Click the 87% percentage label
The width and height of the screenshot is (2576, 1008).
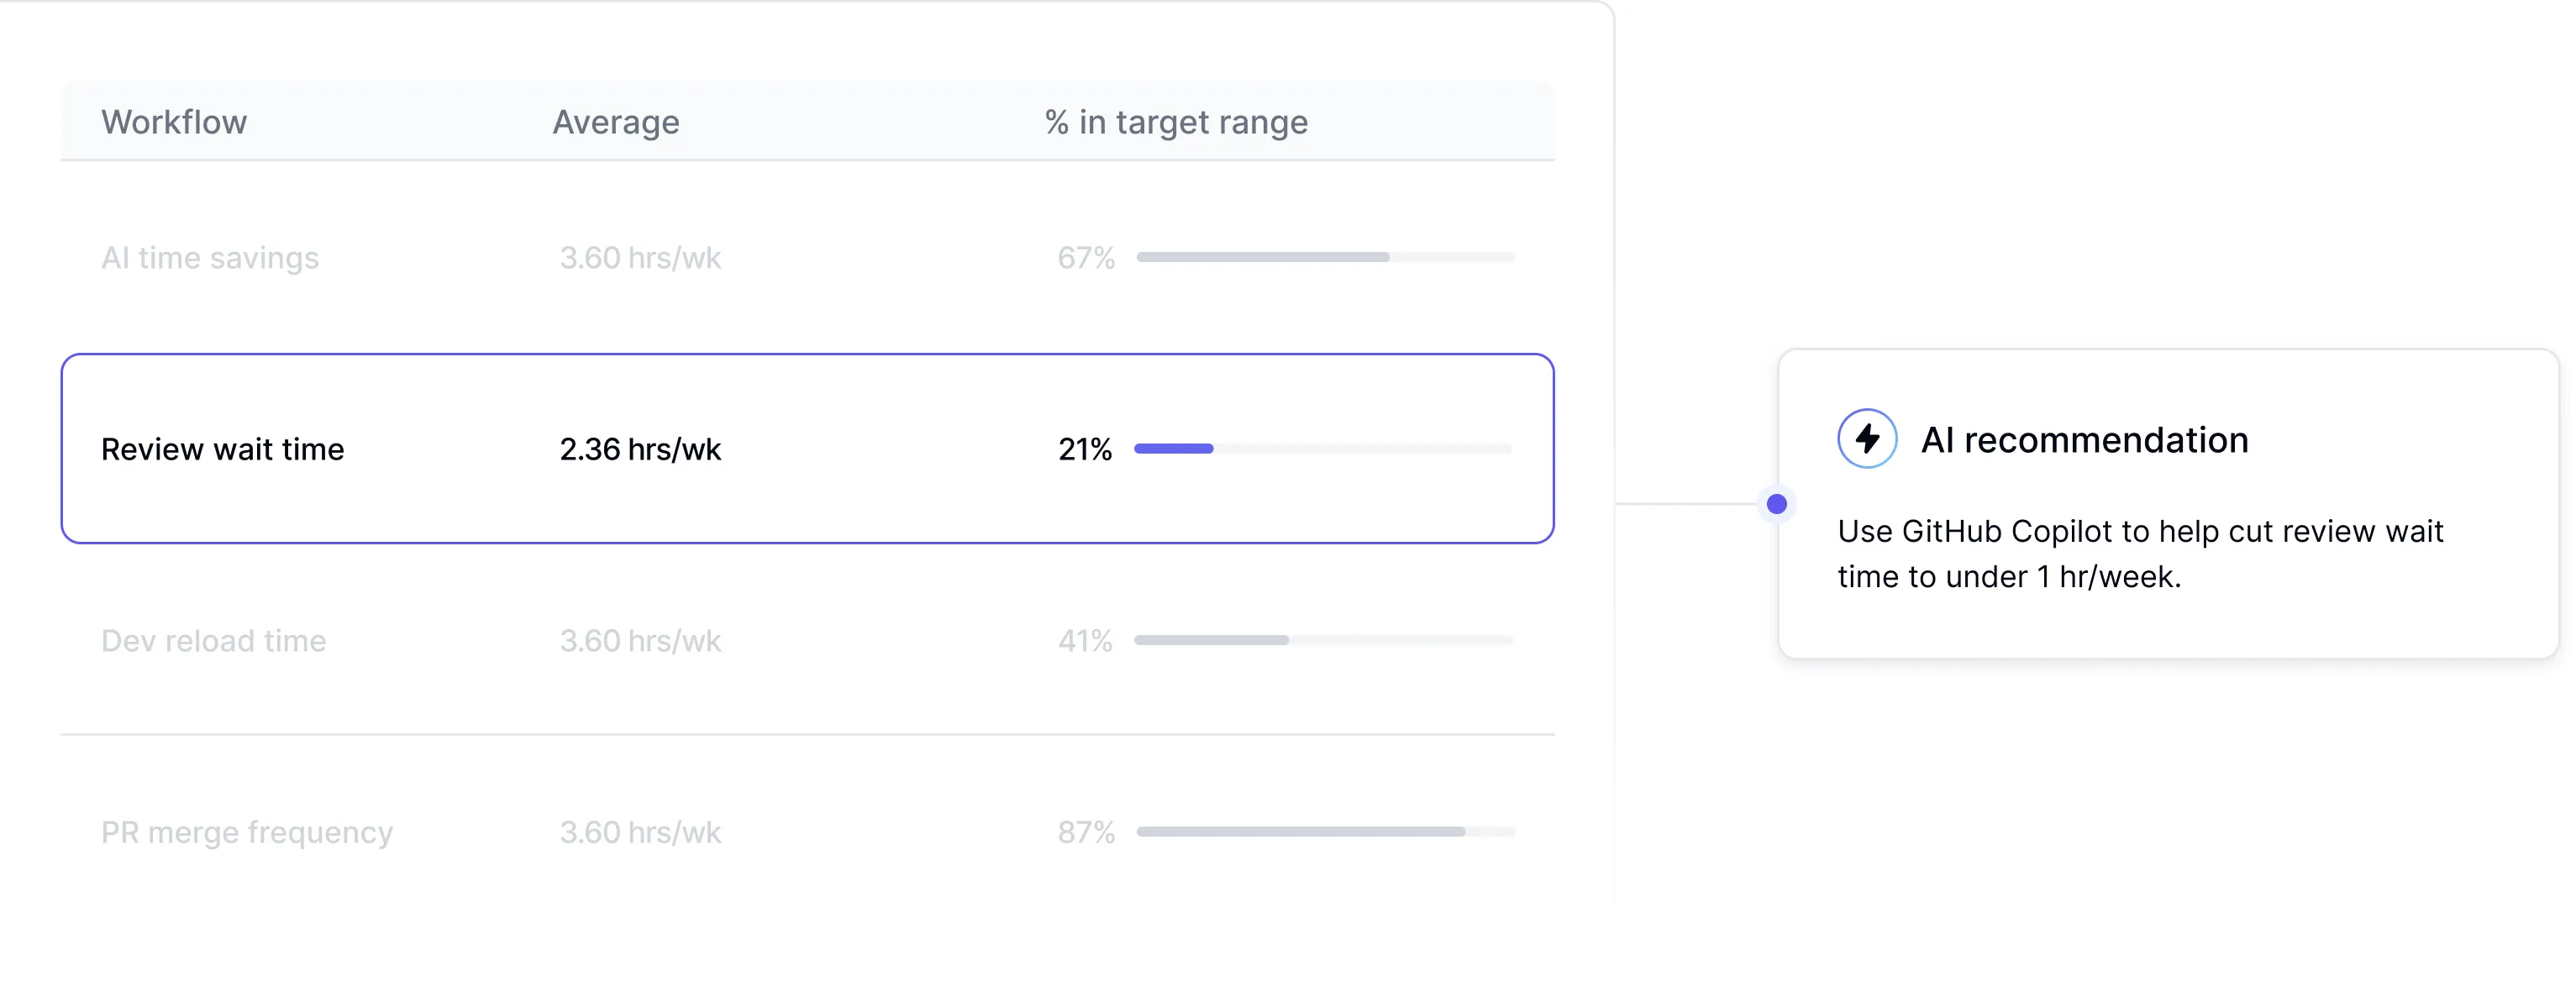point(1086,832)
